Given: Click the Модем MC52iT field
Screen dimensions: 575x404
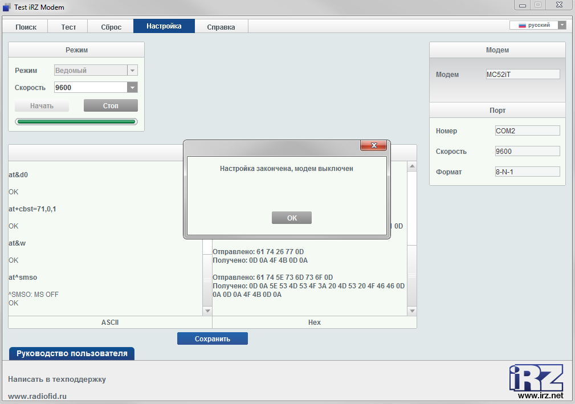Looking at the screenshot, I should [523, 75].
